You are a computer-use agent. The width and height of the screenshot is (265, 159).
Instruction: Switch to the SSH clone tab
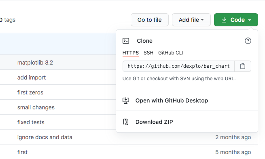pyautogui.click(x=148, y=53)
